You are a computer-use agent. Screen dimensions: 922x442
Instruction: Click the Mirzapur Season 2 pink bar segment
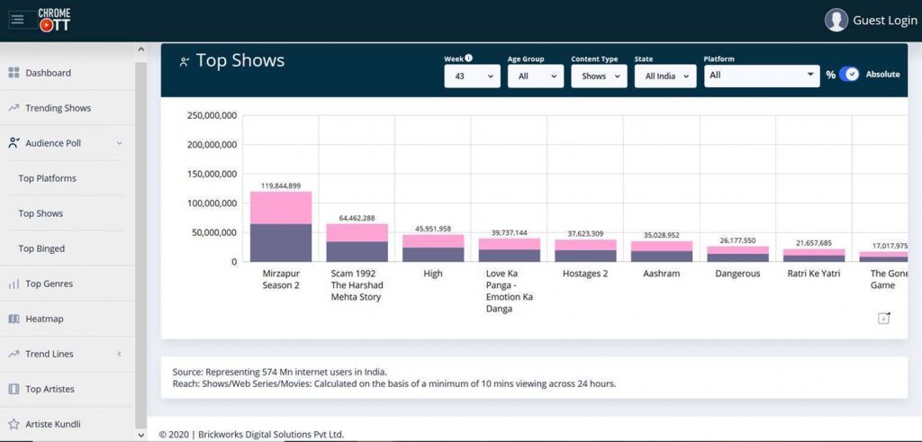(281, 207)
